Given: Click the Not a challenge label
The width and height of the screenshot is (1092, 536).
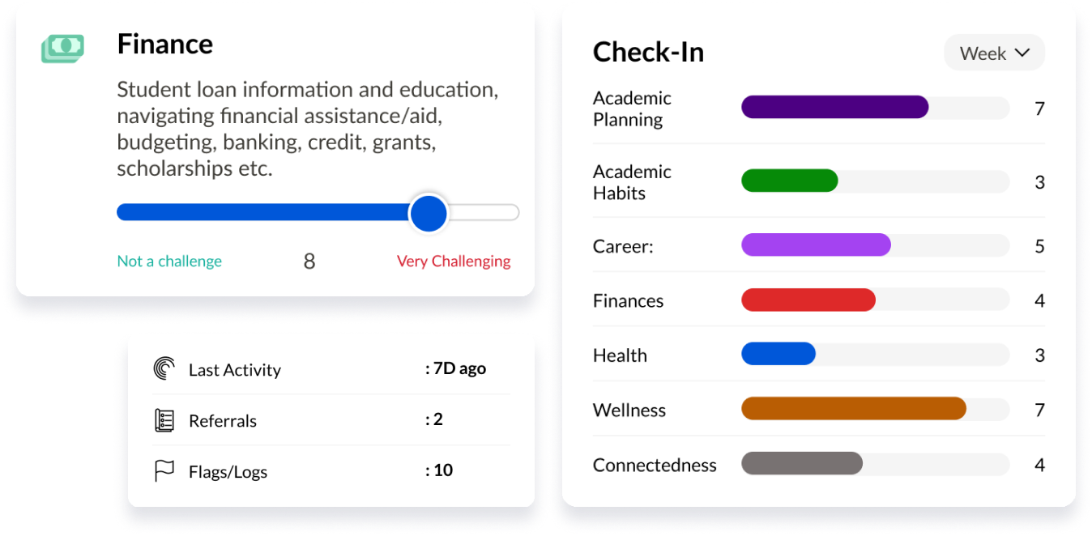Looking at the screenshot, I should [169, 261].
